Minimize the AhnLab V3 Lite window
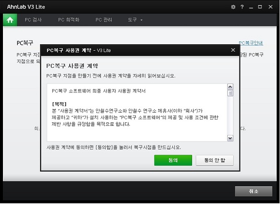The image size is (280, 204). click(x=251, y=7)
